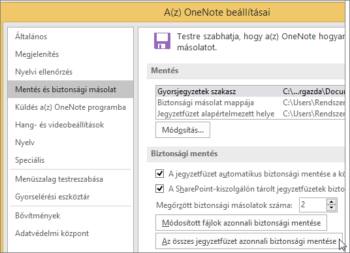Click the purple floppy disk save icon

[163, 41]
